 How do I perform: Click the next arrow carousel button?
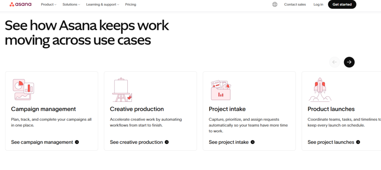(x=349, y=62)
